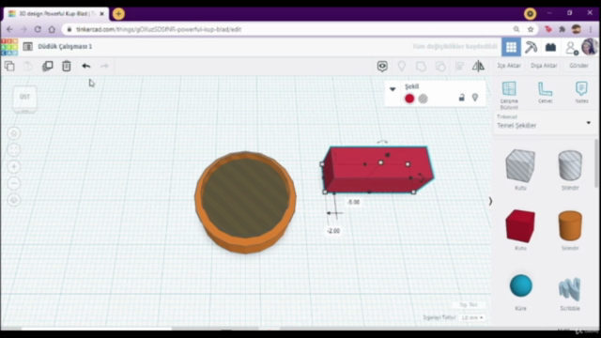The width and height of the screenshot is (601, 338).
Task: Close the Tinkercad browser tab
Action: (x=101, y=14)
